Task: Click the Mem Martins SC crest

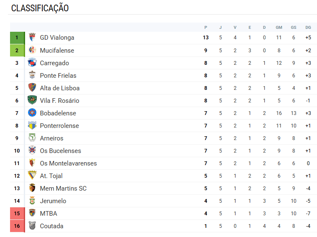Action: 32,188
